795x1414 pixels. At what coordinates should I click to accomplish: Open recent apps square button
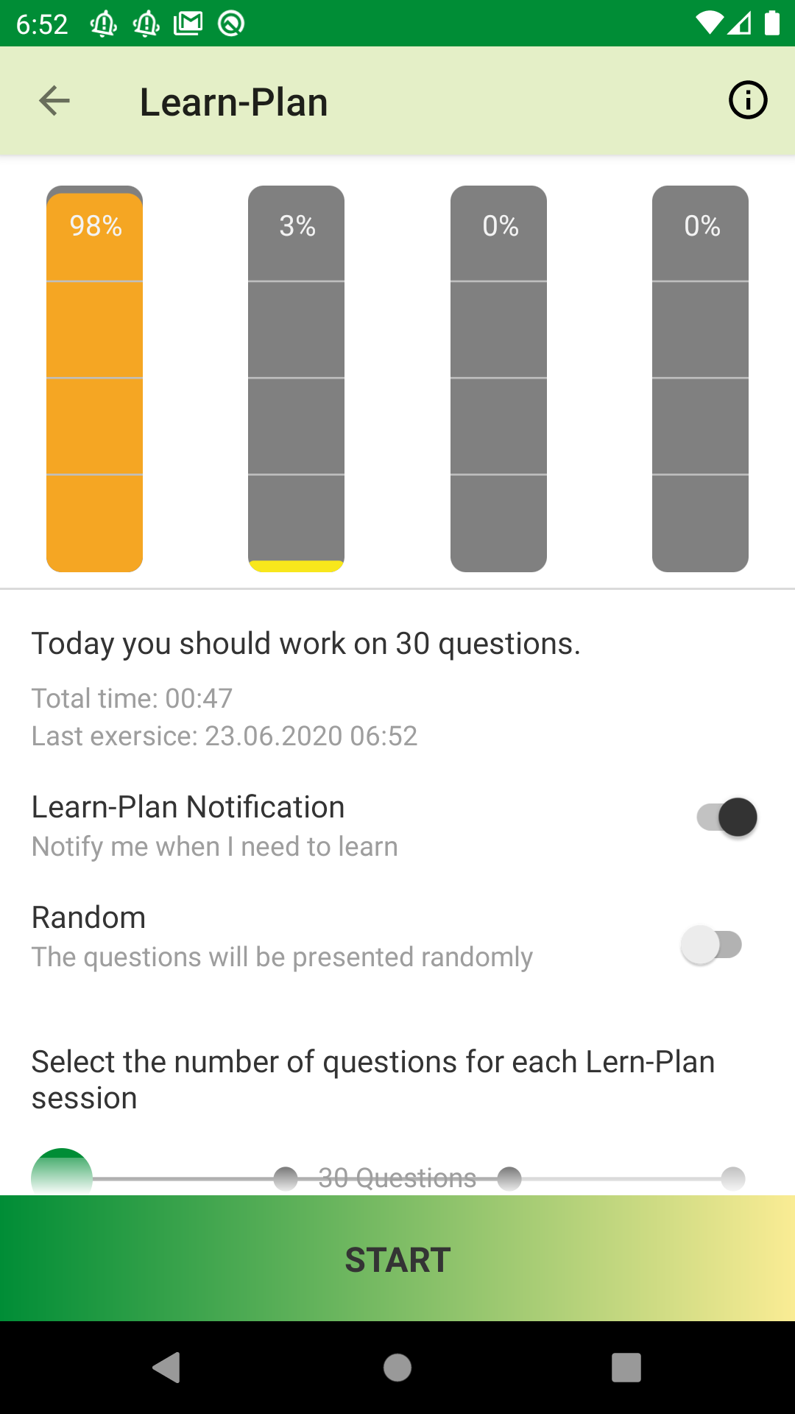pos(626,1368)
